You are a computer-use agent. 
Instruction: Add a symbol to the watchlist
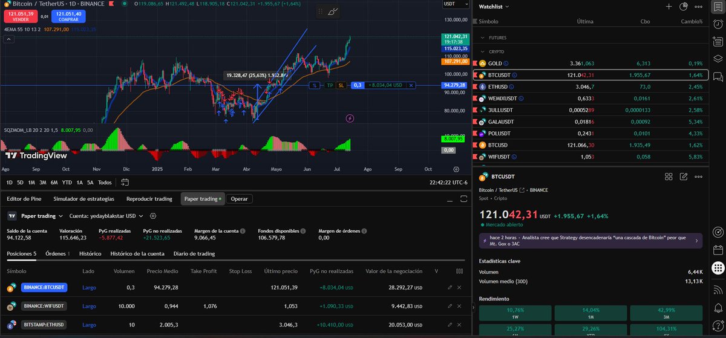click(669, 7)
